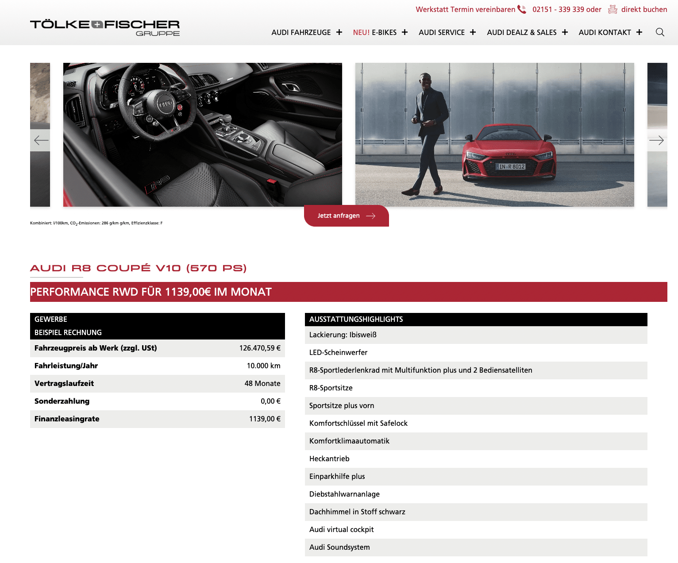Click the AUSSTATTUNGSHIGHLIGHTS header
This screenshot has height=563, width=678.
pos(476,320)
